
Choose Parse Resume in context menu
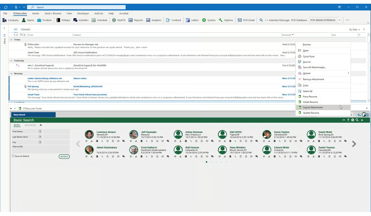(323, 97)
